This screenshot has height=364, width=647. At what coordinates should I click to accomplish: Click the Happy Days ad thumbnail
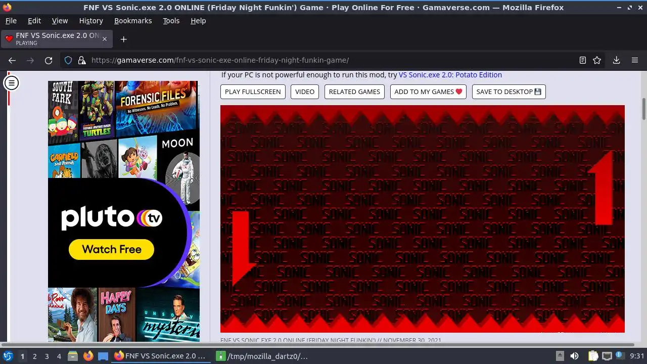point(117,314)
